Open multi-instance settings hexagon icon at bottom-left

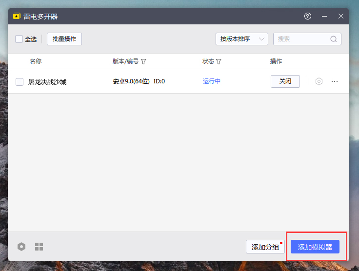tap(21, 247)
